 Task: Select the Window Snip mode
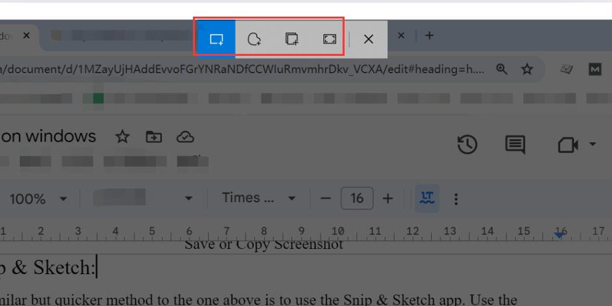(x=291, y=39)
